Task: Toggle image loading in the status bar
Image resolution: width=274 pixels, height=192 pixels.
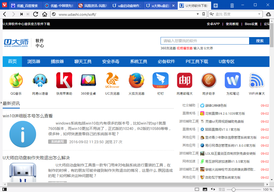Action: pos(205,189)
